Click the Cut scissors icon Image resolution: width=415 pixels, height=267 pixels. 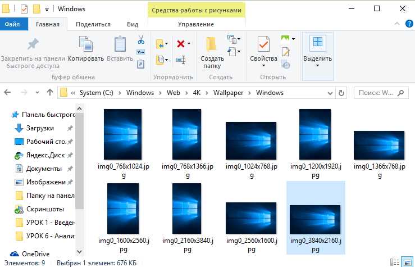(141, 40)
